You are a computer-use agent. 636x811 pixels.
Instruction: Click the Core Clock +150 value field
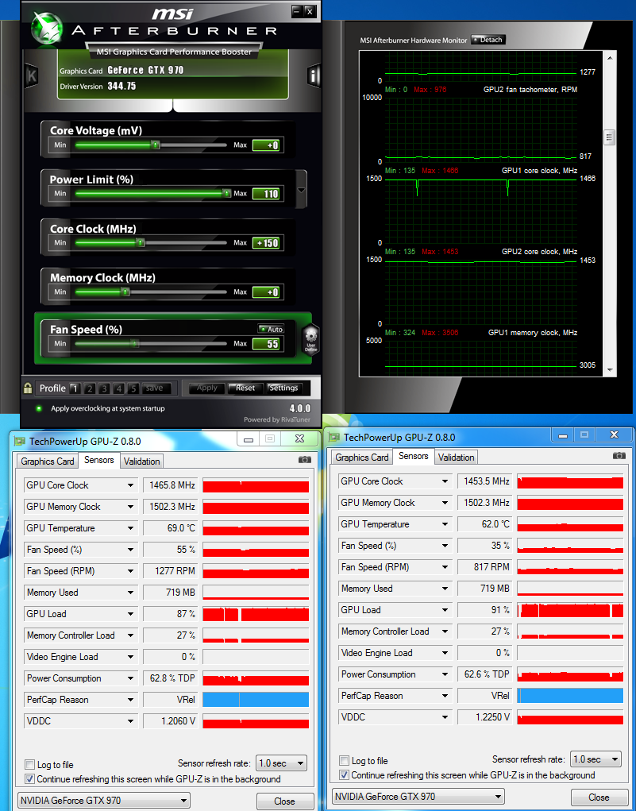[266, 243]
